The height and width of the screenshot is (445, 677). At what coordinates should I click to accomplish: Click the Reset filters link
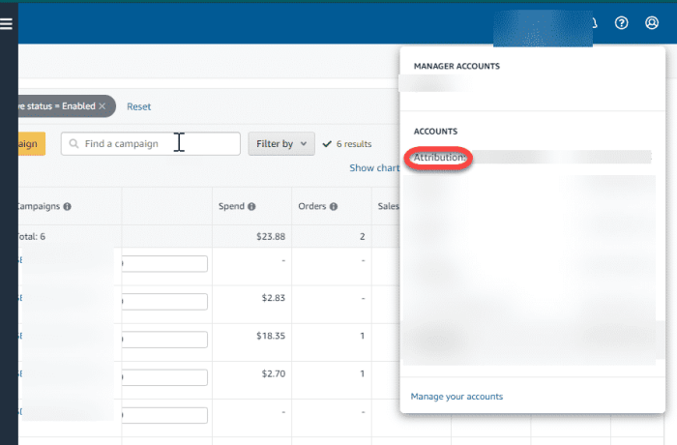(x=138, y=106)
